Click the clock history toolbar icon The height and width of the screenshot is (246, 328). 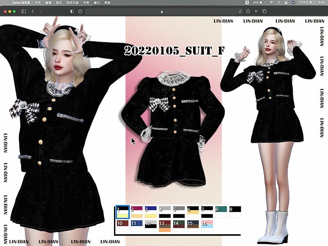pos(80,11)
